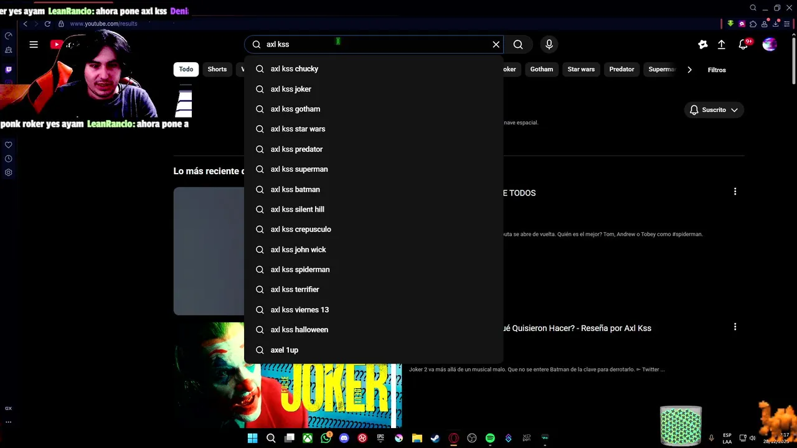Open the GX Cleaner broom icon in the sidebar
The height and width of the screenshot is (448, 797).
8,50
